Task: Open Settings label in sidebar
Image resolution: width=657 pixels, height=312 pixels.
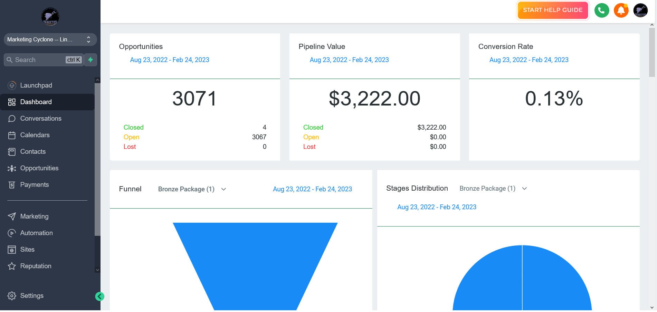Action: pos(32,295)
